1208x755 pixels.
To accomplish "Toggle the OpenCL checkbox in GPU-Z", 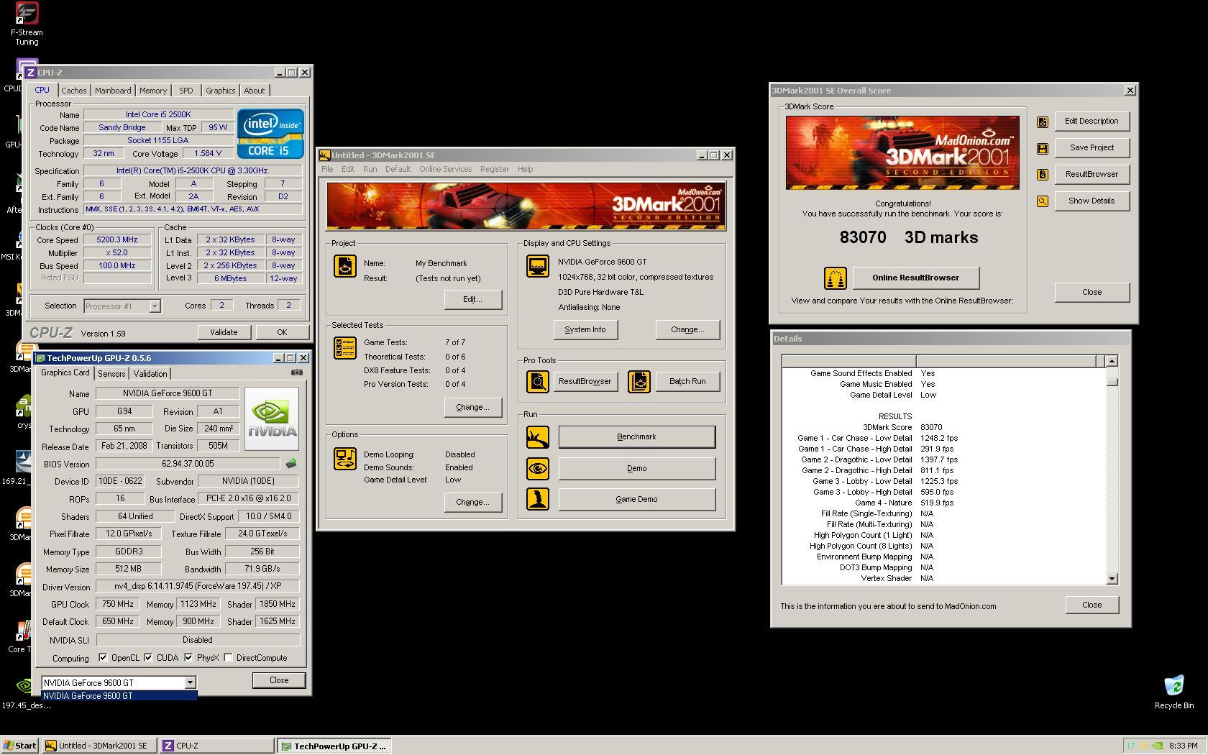I will (x=103, y=658).
